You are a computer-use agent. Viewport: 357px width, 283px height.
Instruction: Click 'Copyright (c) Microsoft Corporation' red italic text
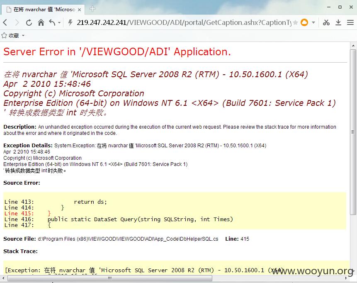pyautogui.click(x=74, y=93)
